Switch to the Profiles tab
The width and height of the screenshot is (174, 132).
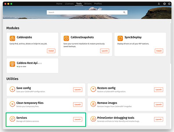tap(98, 4)
